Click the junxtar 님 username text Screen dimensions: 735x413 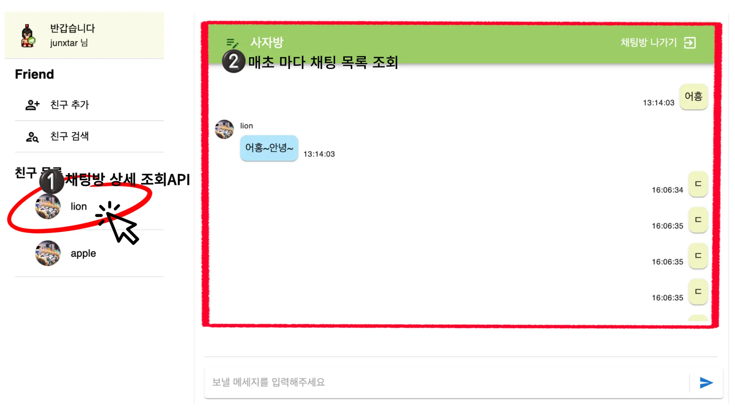click(69, 43)
